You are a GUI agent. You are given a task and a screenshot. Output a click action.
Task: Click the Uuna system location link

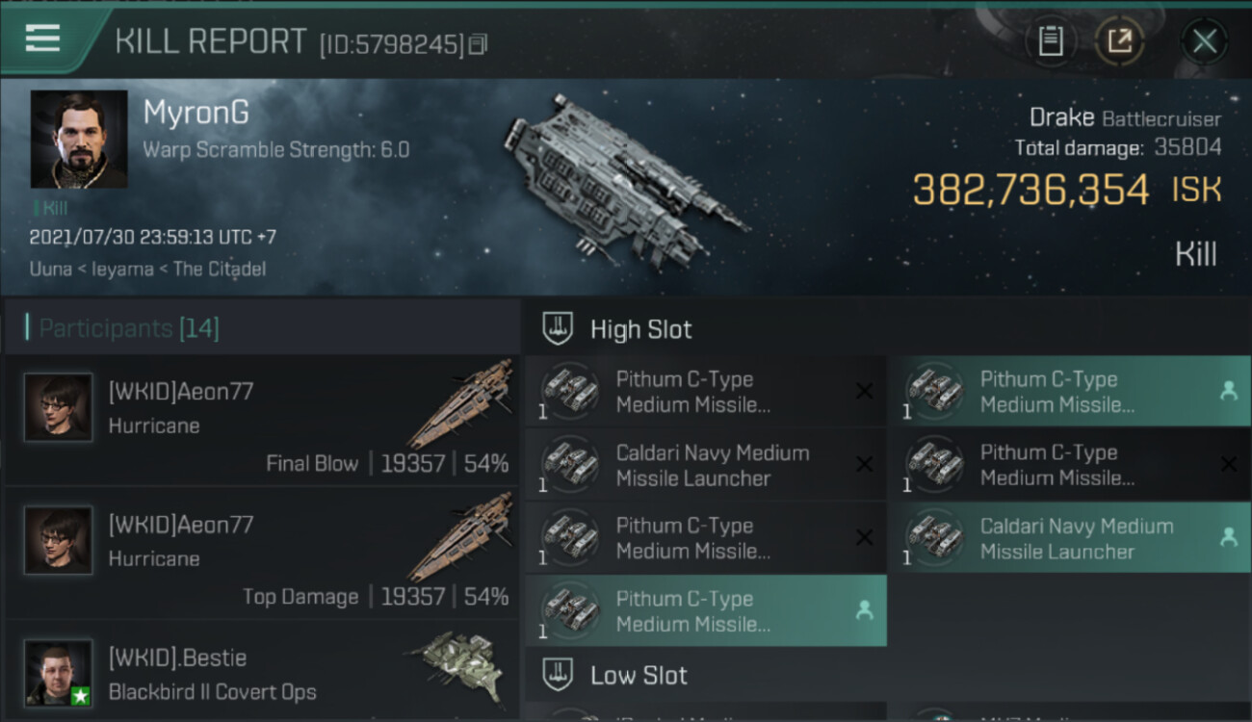click(50, 269)
